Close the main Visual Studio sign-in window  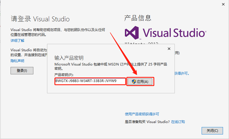tap(223, 4)
